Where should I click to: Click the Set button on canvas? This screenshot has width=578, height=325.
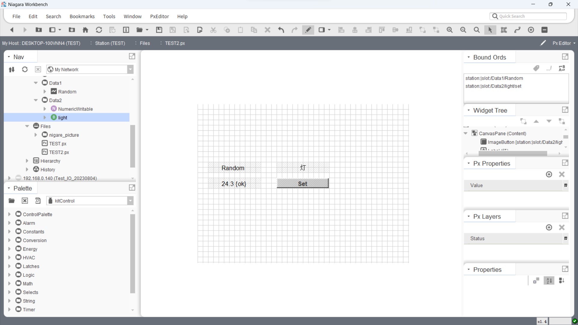(303, 184)
